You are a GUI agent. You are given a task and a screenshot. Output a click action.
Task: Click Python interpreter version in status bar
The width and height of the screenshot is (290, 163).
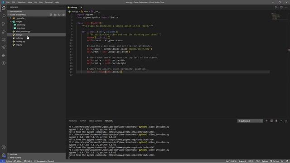(14, 161)
